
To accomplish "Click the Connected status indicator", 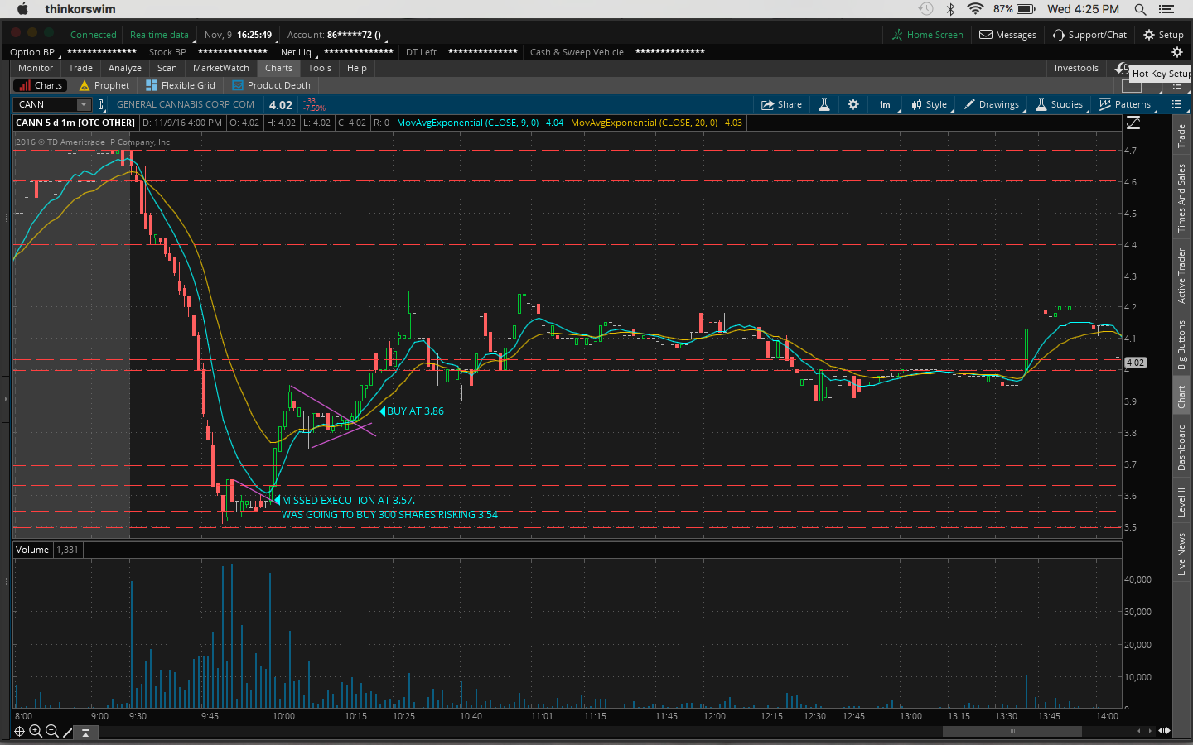I will point(93,35).
